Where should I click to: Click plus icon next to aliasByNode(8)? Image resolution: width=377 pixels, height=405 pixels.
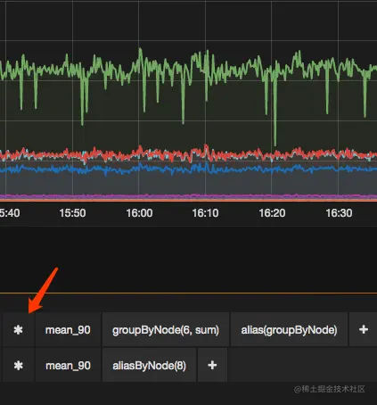(x=212, y=365)
